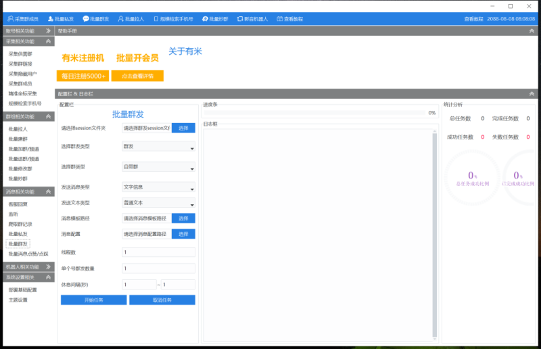
Task: Select 批量修改群 in the sidebar
Action: click(x=20, y=169)
